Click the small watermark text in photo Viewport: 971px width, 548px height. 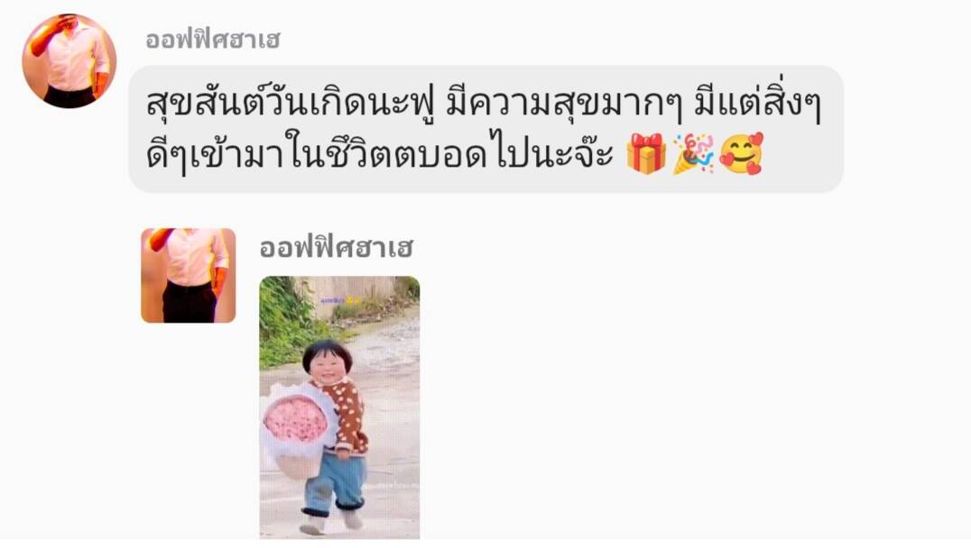tap(340, 300)
